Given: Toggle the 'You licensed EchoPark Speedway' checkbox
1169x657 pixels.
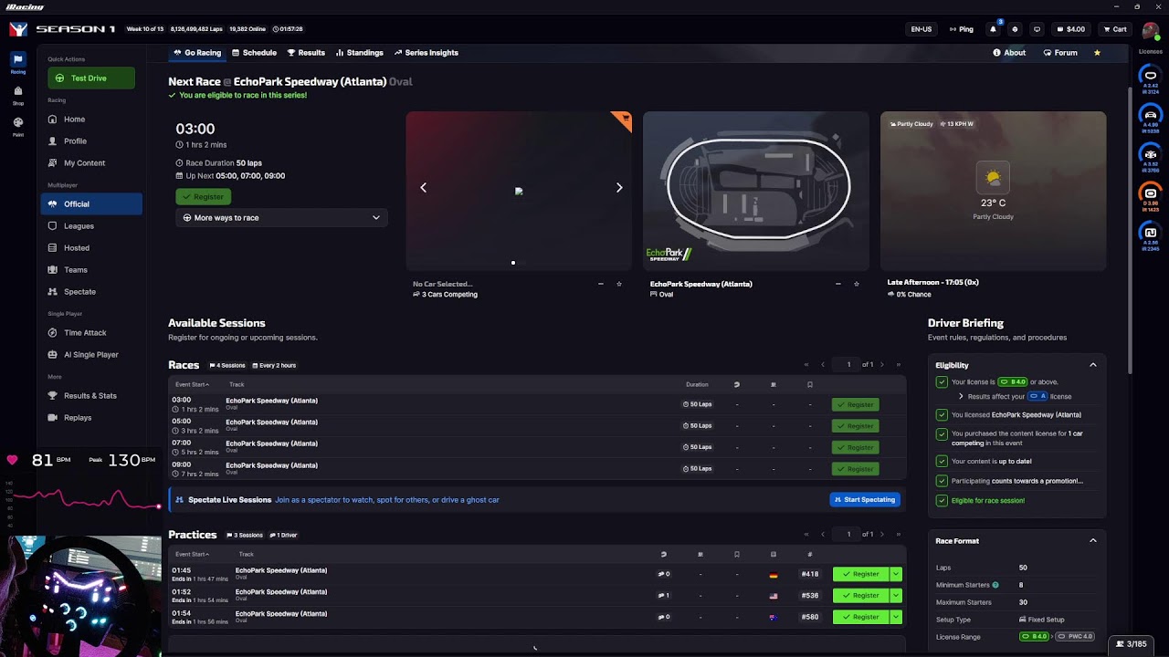Looking at the screenshot, I should coord(942,415).
